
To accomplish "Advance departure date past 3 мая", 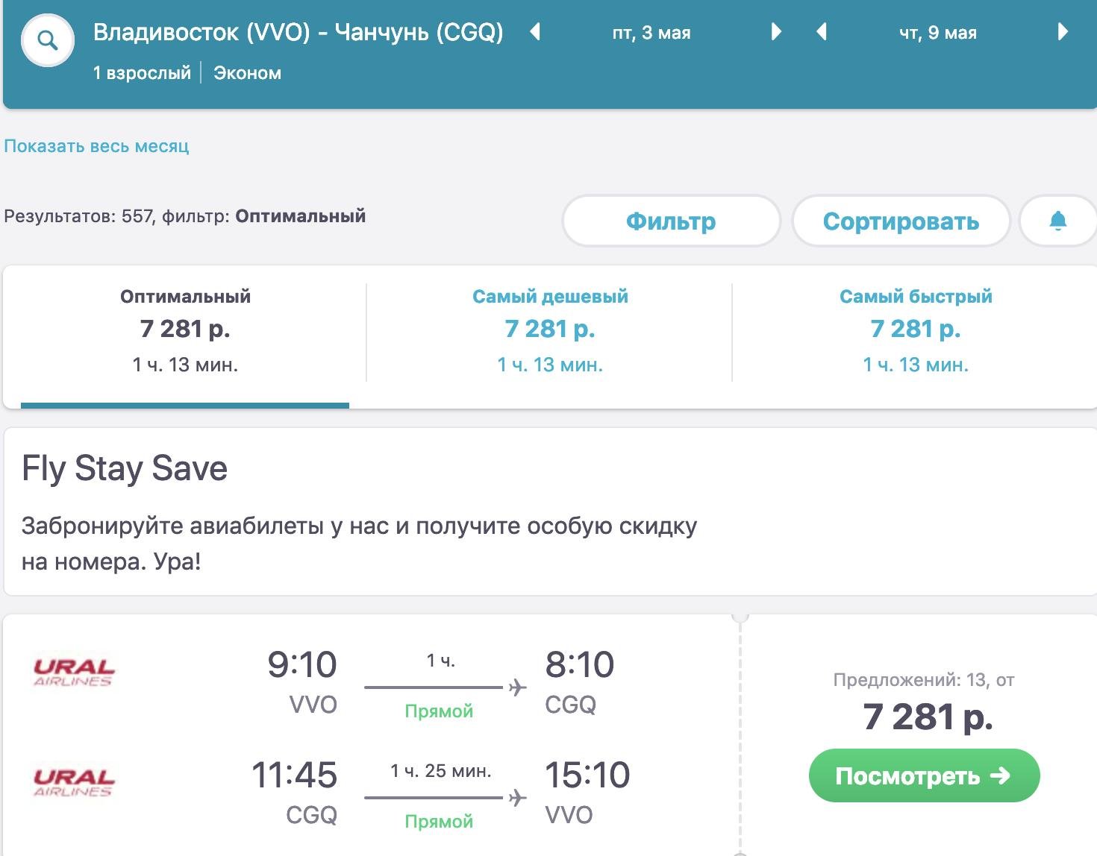I will pos(776,32).
